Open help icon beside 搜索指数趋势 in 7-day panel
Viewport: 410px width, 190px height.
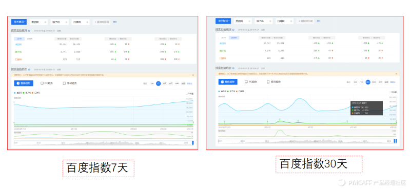pos(29,70)
